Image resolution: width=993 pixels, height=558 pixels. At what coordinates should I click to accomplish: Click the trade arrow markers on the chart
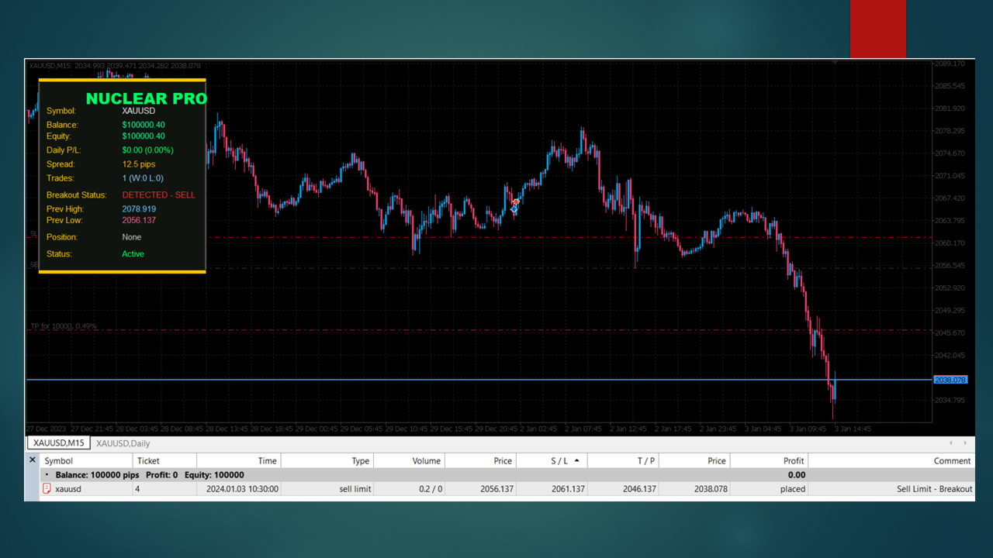click(515, 205)
